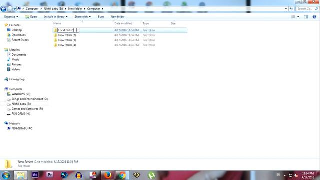This screenshot has width=320, height=180.
Task: Change your view icon in toolbar
Action: point(293,17)
